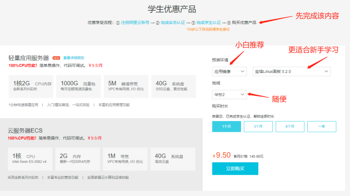Select the 一年 duration option

click(x=322, y=126)
